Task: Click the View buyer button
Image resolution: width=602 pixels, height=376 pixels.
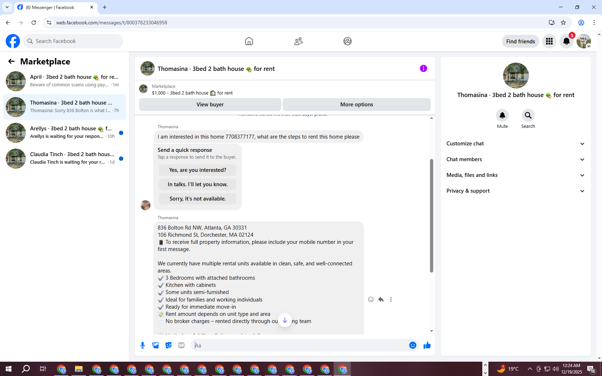Action: pyautogui.click(x=210, y=105)
